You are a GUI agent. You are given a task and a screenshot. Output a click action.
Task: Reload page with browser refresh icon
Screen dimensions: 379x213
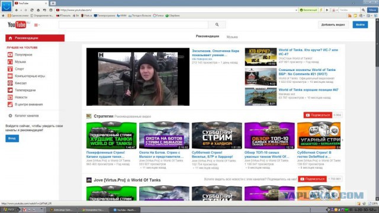pyautogui.click(x=32, y=10)
